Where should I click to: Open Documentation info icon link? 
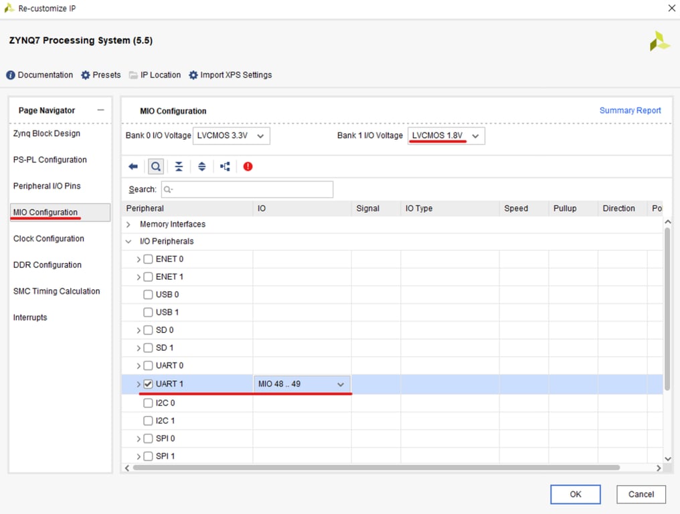coord(39,75)
